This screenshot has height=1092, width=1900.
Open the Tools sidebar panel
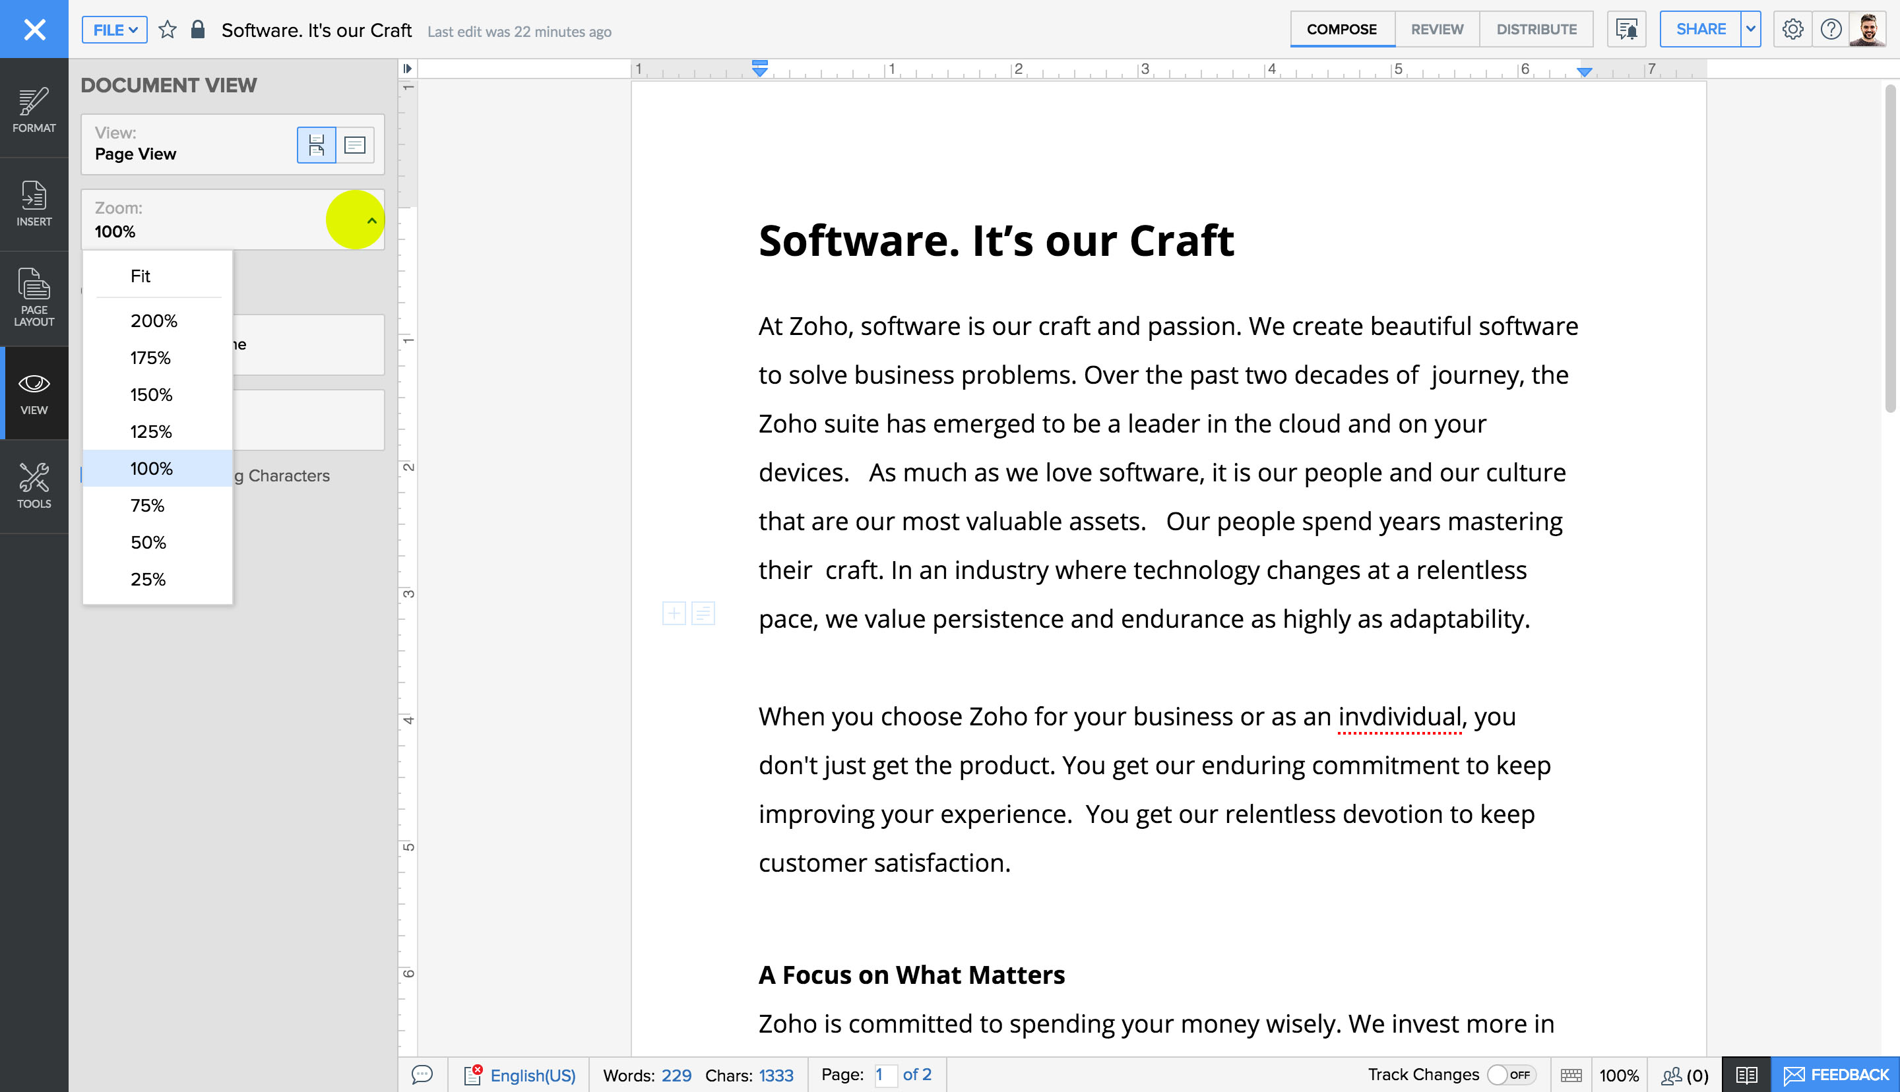click(x=34, y=485)
